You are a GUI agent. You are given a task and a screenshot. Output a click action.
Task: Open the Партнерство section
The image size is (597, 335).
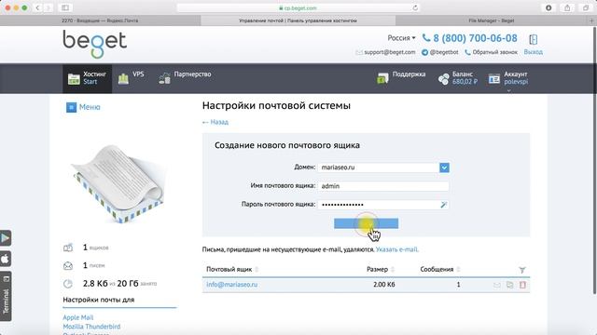(x=185, y=77)
